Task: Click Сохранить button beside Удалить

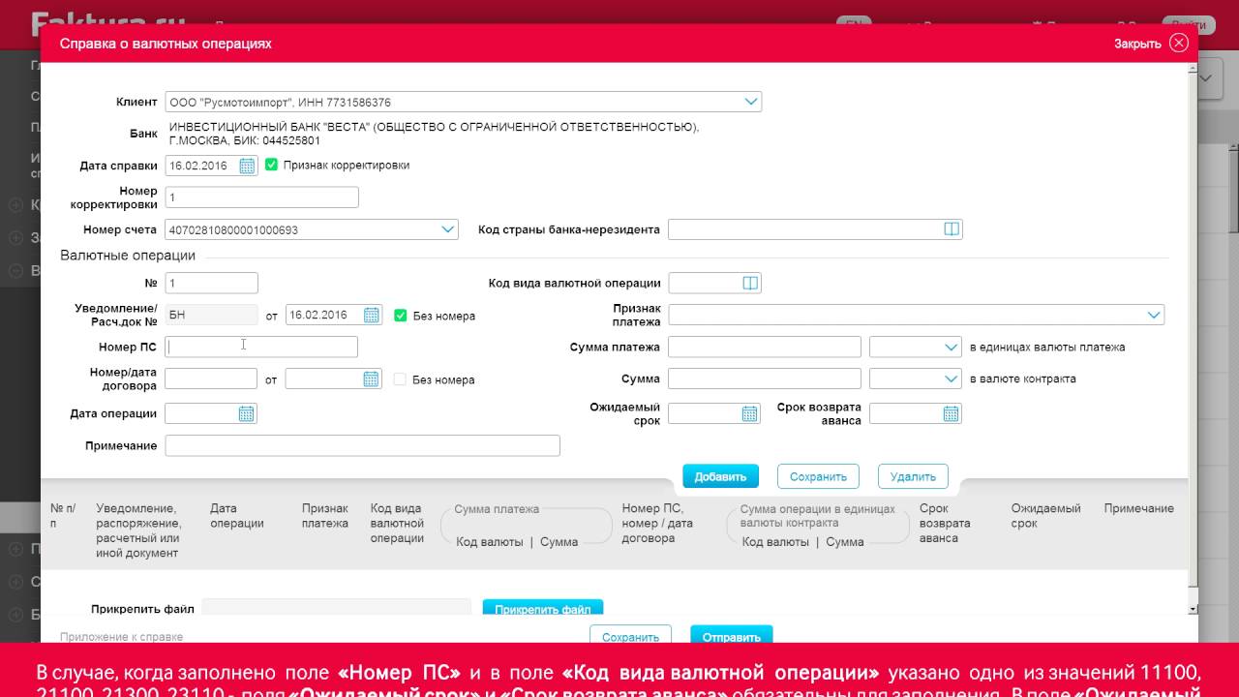Action: click(x=818, y=476)
